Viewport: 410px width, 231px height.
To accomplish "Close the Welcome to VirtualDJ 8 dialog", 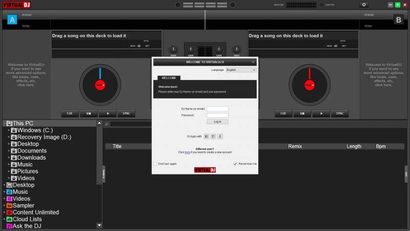I will (x=253, y=62).
